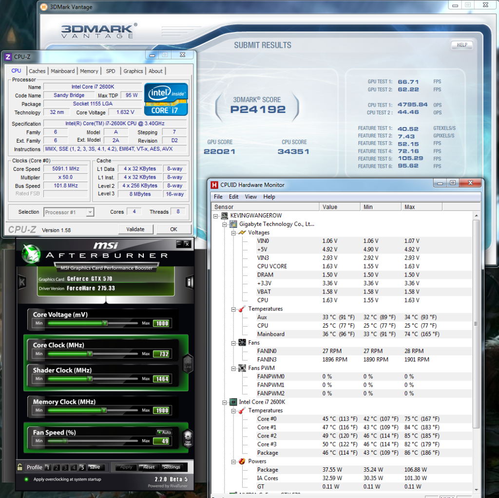Click the KEVINGWANGEROW computer icon
Screen dimensions: 499x498
point(224,216)
